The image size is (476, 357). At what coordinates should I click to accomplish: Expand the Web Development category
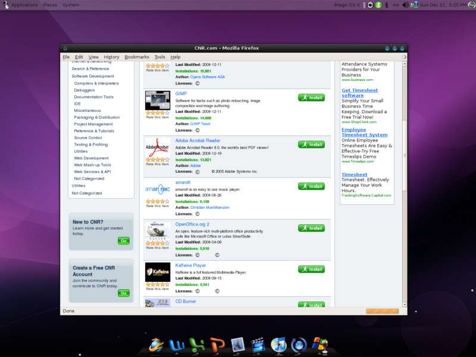(93, 158)
